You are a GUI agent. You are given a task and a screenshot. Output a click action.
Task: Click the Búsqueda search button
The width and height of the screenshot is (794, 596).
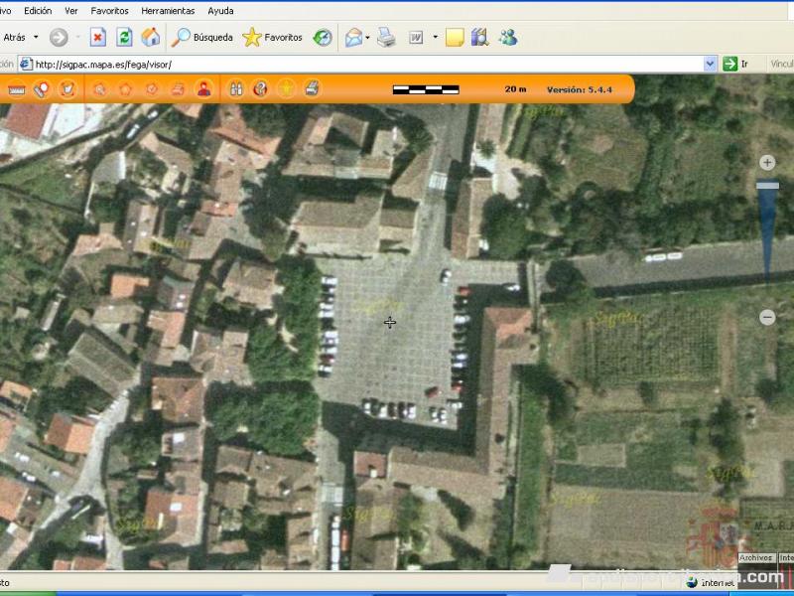[x=203, y=38]
